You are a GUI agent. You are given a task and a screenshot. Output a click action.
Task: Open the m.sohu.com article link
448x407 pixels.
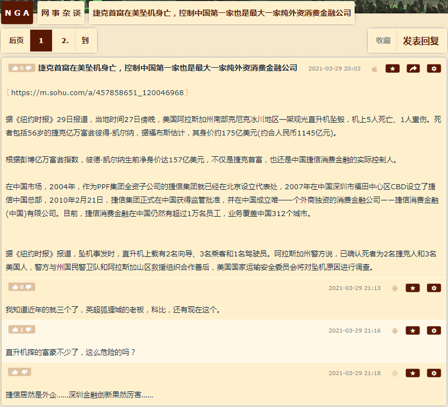[97, 93]
